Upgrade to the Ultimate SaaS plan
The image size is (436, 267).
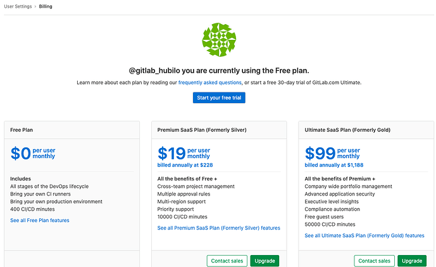click(x=412, y=261)
